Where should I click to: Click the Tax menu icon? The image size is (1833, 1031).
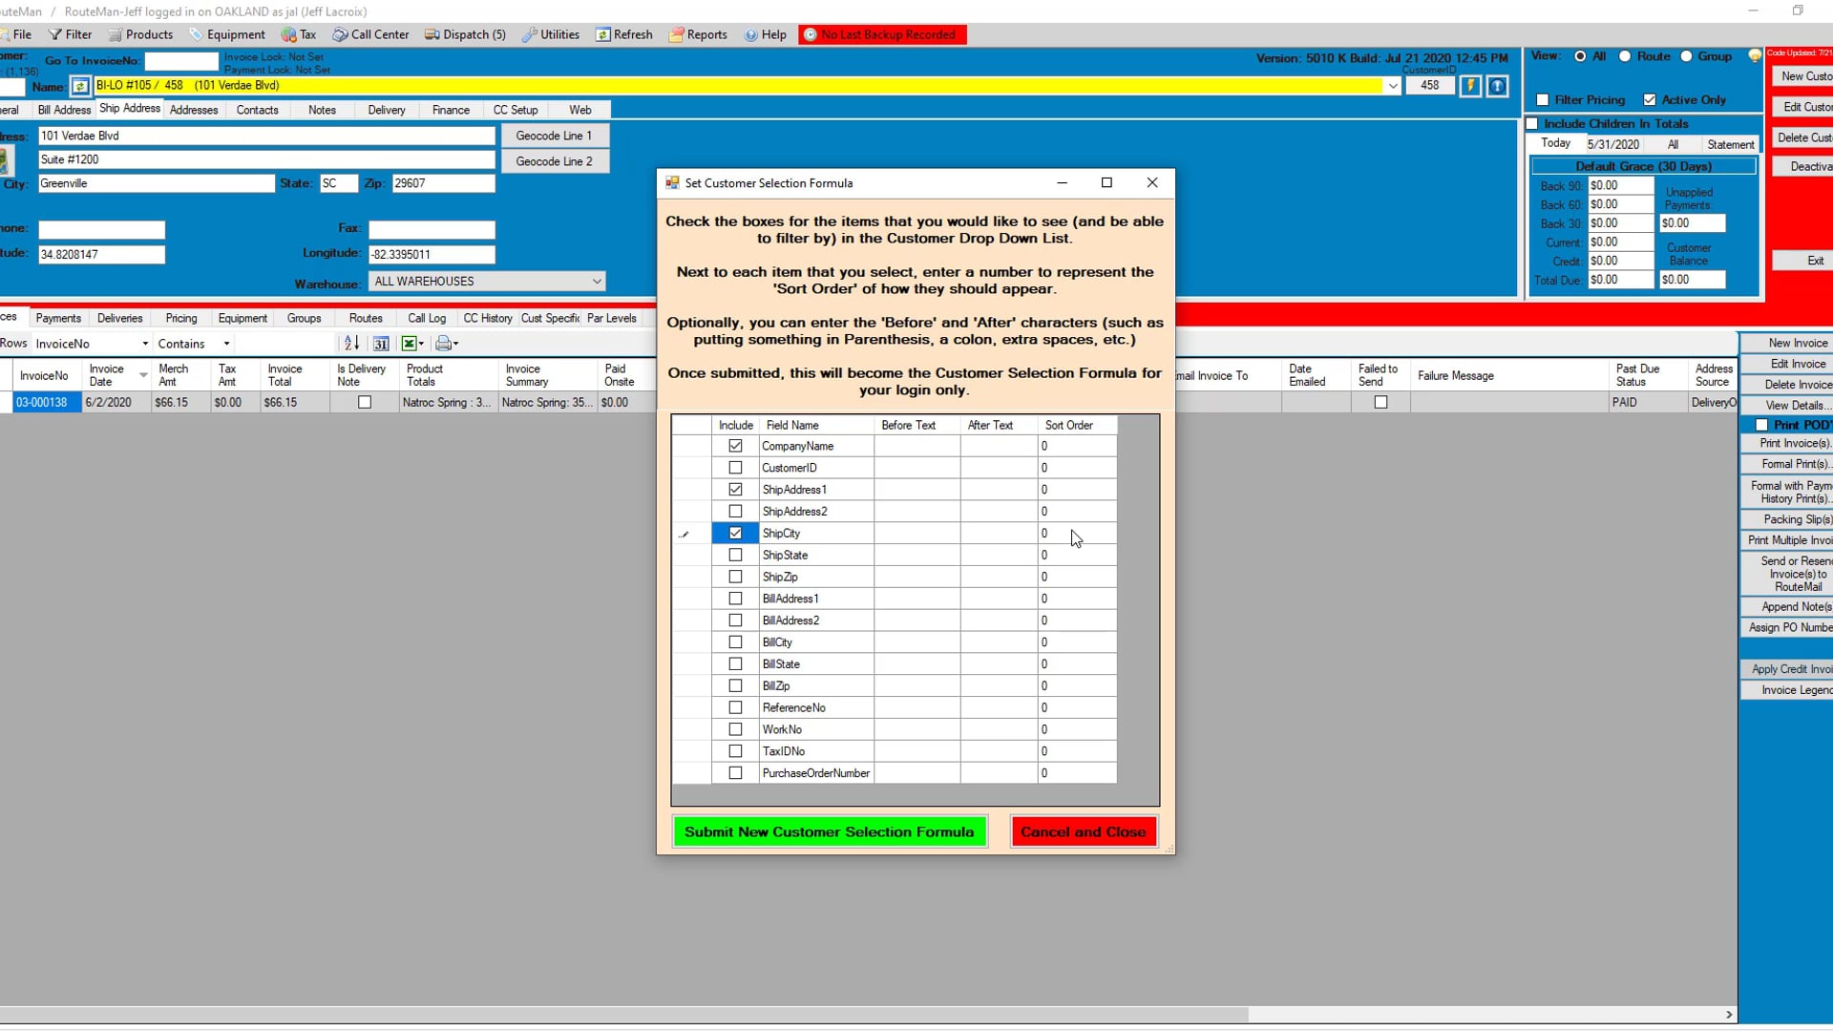(288, 34)
